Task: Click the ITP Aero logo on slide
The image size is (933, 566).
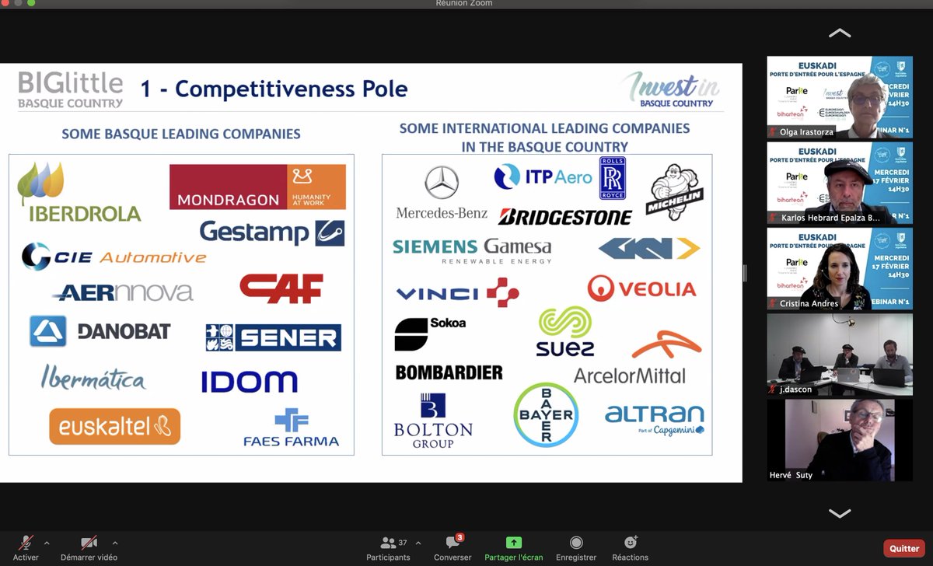Action: point(543,176)
